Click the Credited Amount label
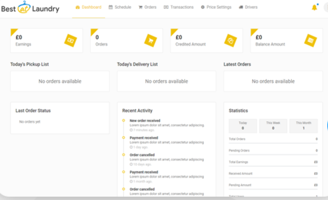The height and width of the screenshot is (200, 328). coord(191,44)
